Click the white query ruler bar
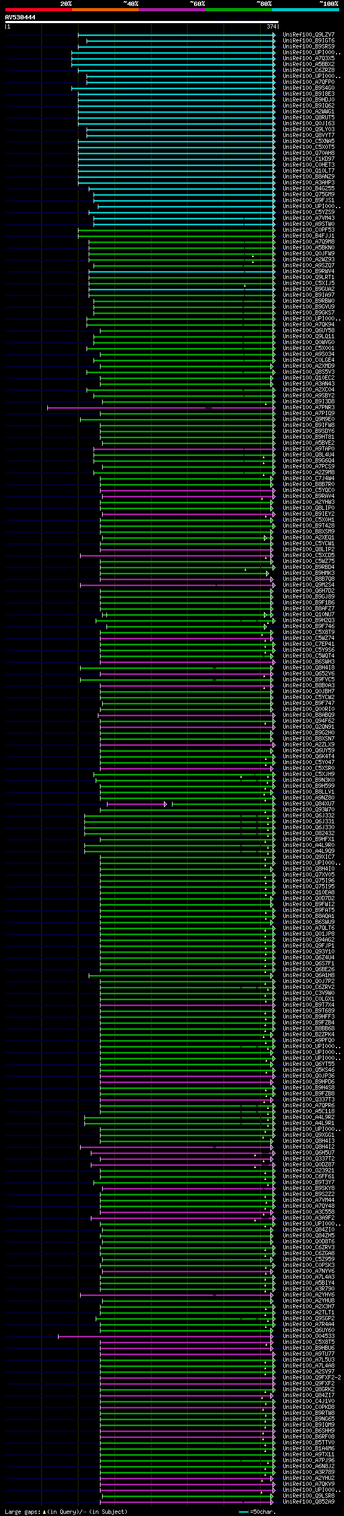The image size is (344, 1516). point(142,23)
